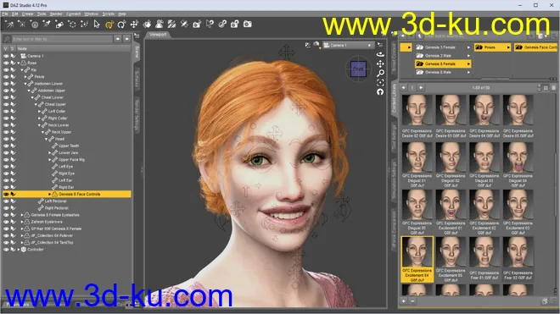Screen dimensions: 560x314
Task: Click the Scene filter text field
Action: pyautogui.click(x=62, y=39)
